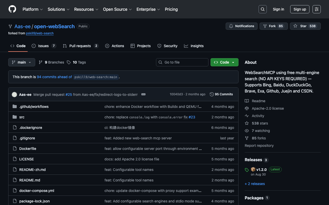Click the Notifications bell button

coord(242,26)
